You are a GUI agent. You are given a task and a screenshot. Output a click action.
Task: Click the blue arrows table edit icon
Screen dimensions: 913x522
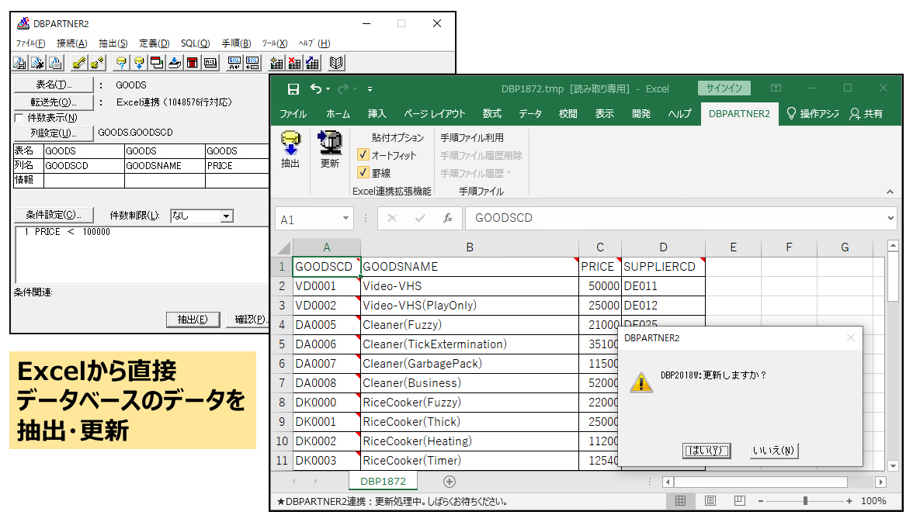pyautogui.click(x=313, y=63)
